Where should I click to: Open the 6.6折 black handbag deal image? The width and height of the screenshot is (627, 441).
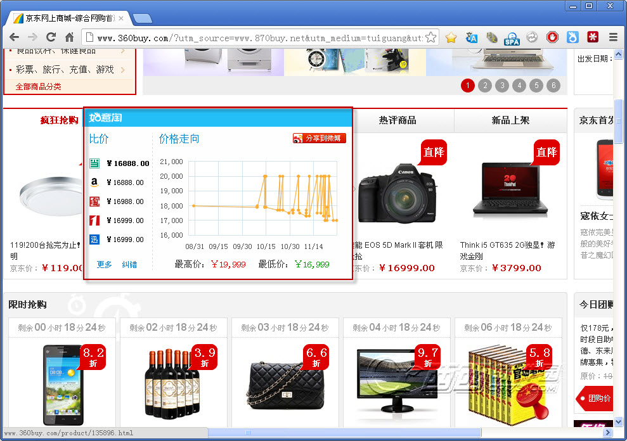pos(285,385)
